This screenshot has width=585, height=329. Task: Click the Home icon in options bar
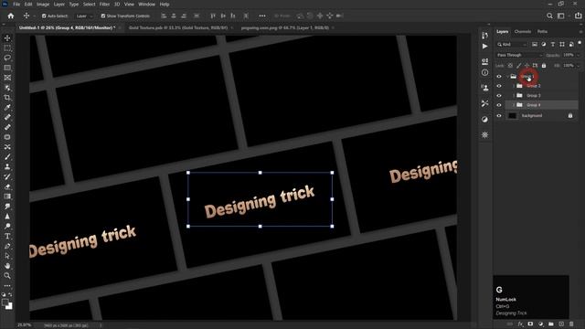(x=11, y=16)
